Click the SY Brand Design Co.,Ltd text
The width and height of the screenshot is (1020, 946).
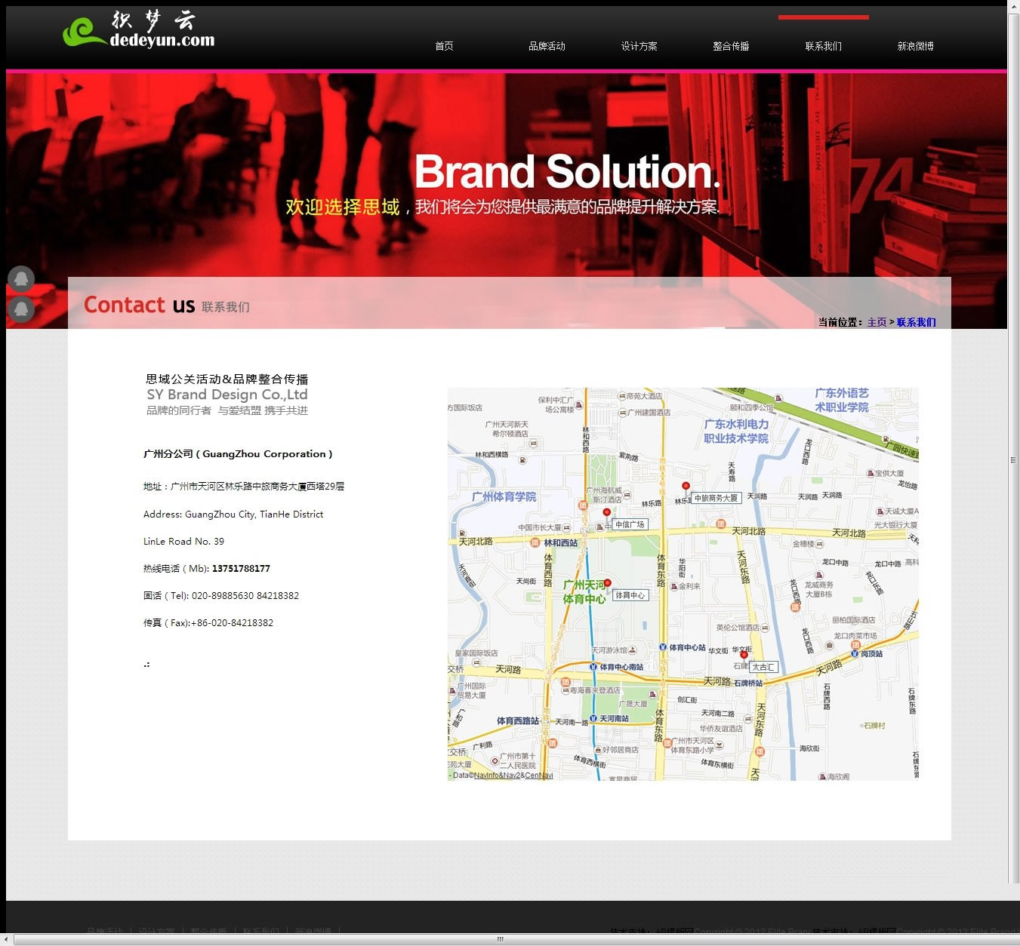[x=227, y=395]
